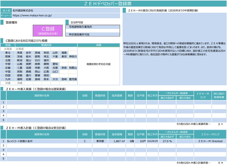Click the 岩手 prefecture cell
Viewport: 227px width, 165px height.
(x=29, y=53)
